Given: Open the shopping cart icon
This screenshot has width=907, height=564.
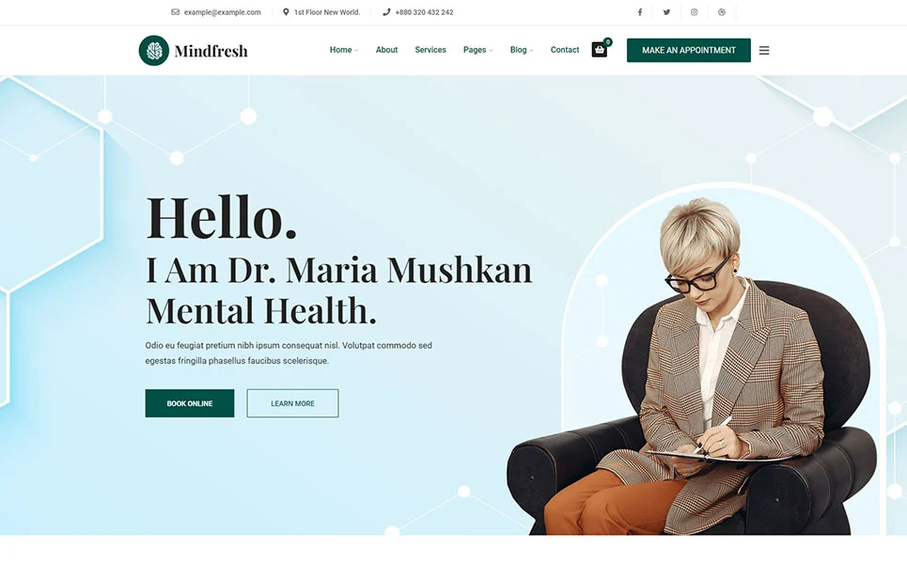Looking at the screenshot, I should [600, 50].
